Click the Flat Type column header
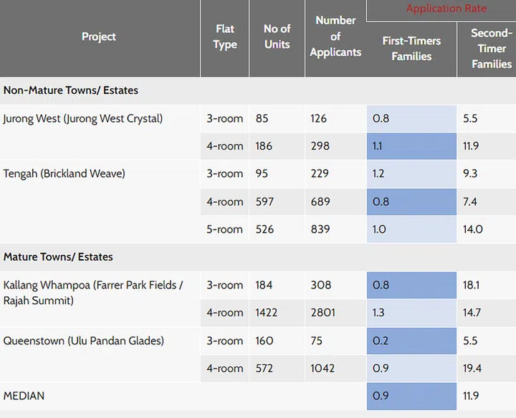The height and width of the screenshot is (418, 516). pos(225,37)
